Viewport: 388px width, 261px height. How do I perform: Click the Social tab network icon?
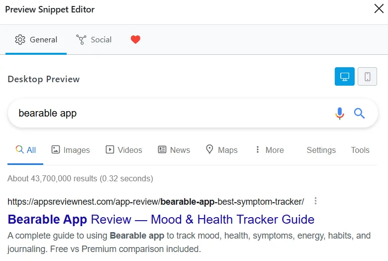81,40
